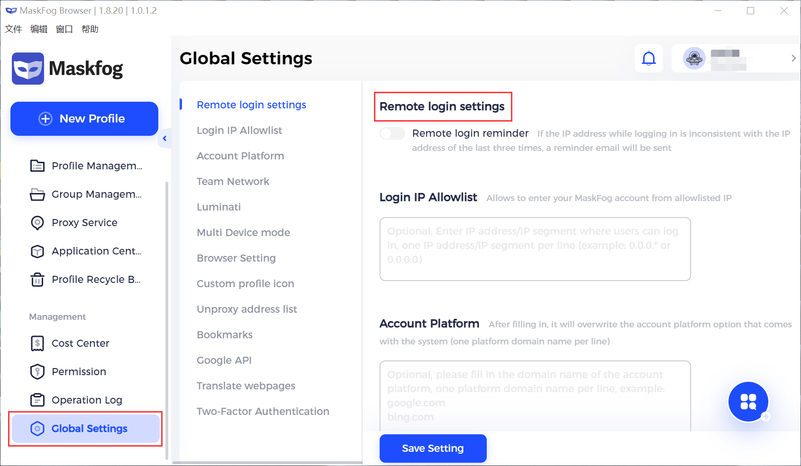Expand the account details via the avatar chevron
Viewport: 801px width, 466px height.
pyautogui.click(x=793, y=58)
